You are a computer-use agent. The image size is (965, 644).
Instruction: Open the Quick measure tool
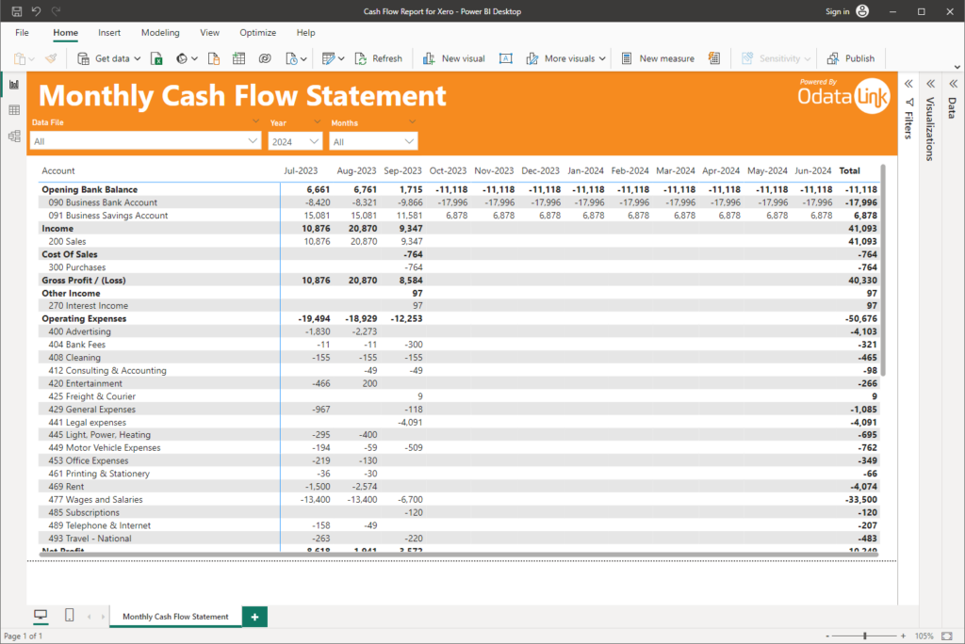tap(713, 57)
